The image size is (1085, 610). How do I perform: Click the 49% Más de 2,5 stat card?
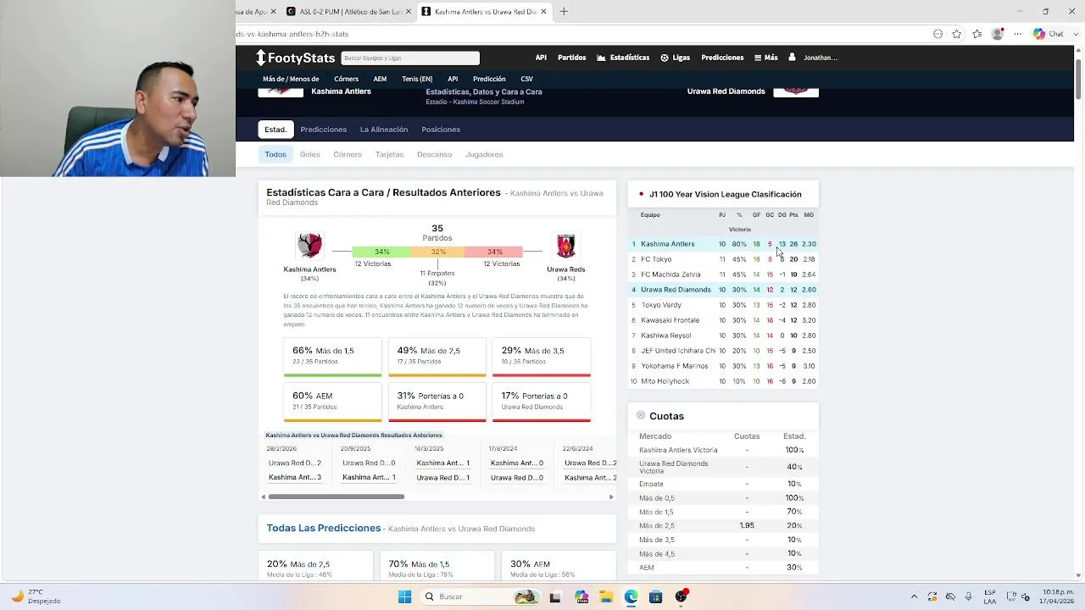[437, 357]
